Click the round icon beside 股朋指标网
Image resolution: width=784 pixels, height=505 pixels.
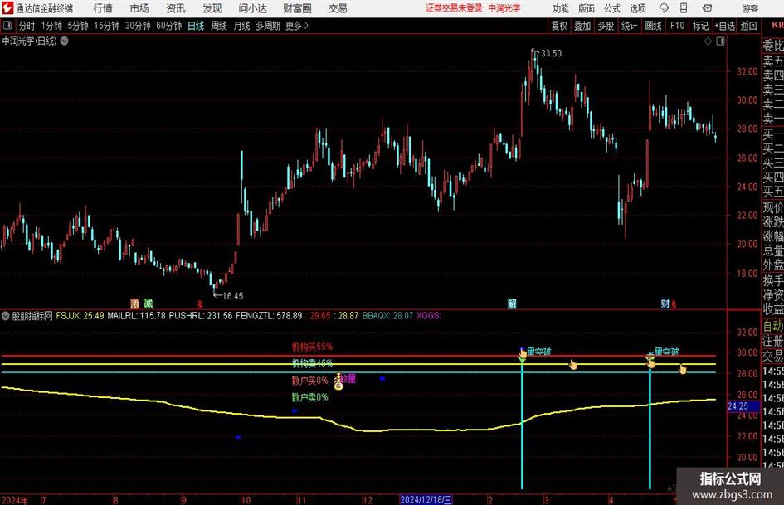click(x=6, y=316)
